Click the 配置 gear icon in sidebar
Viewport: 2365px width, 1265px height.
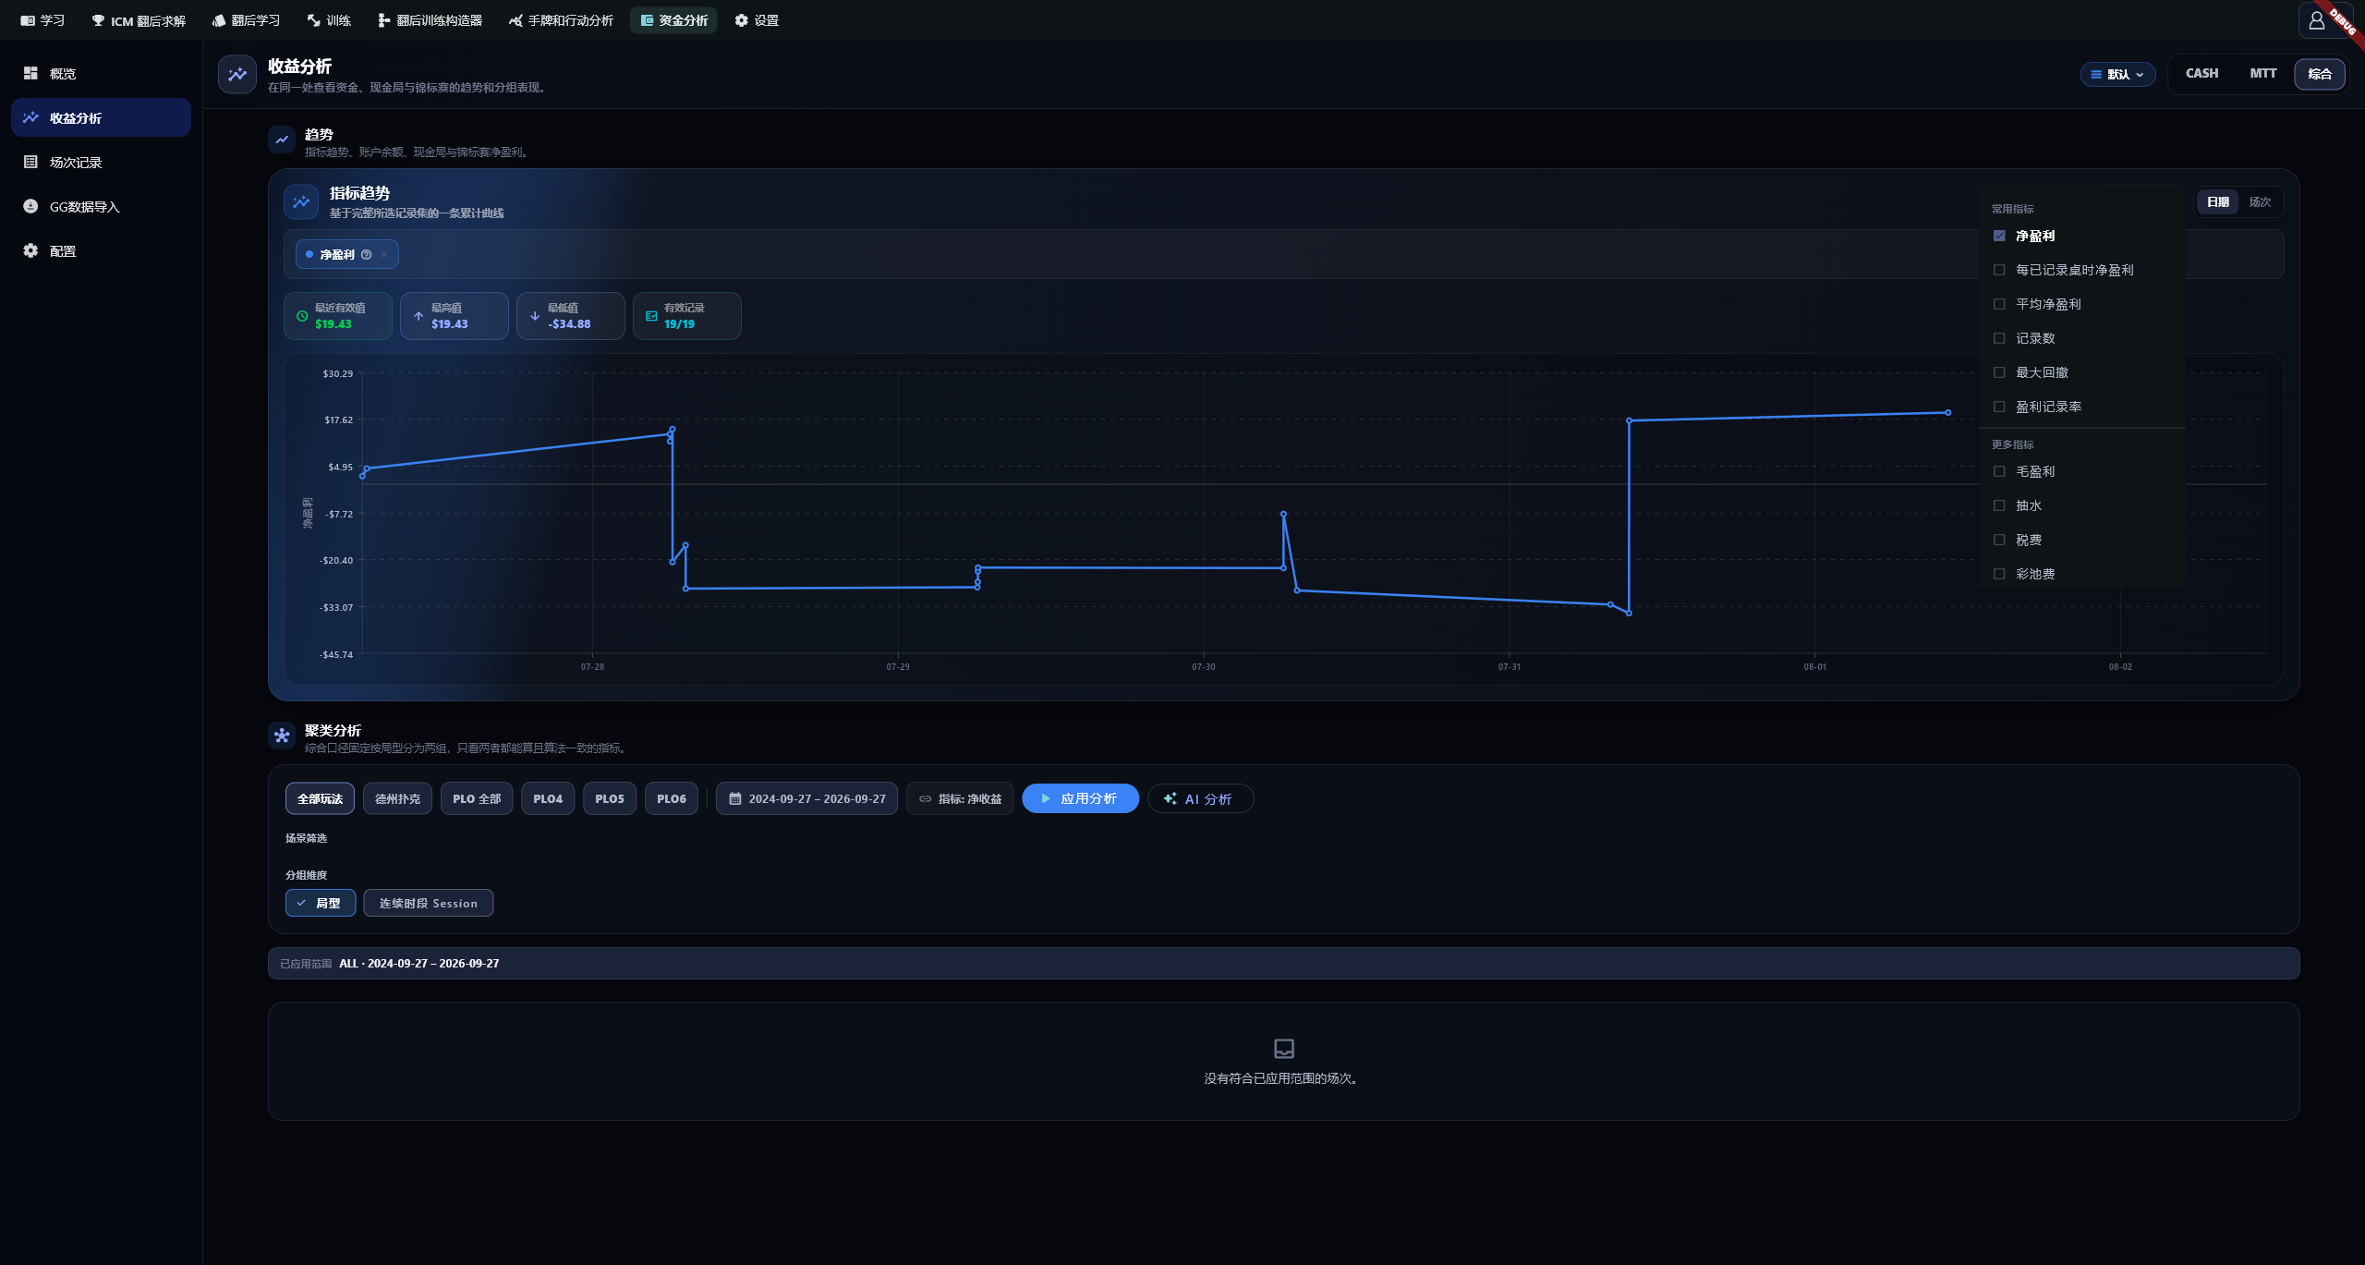click(30, 250)
